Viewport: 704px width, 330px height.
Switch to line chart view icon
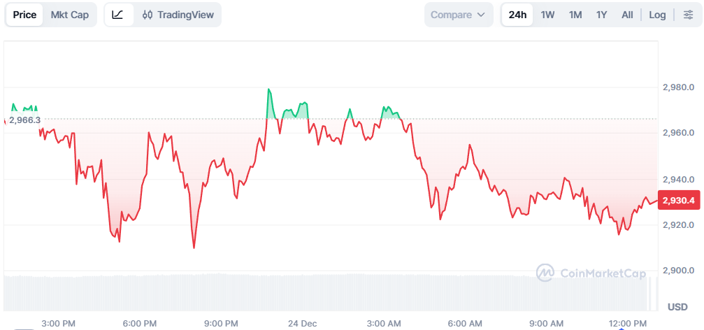click(x=117, y=15)
